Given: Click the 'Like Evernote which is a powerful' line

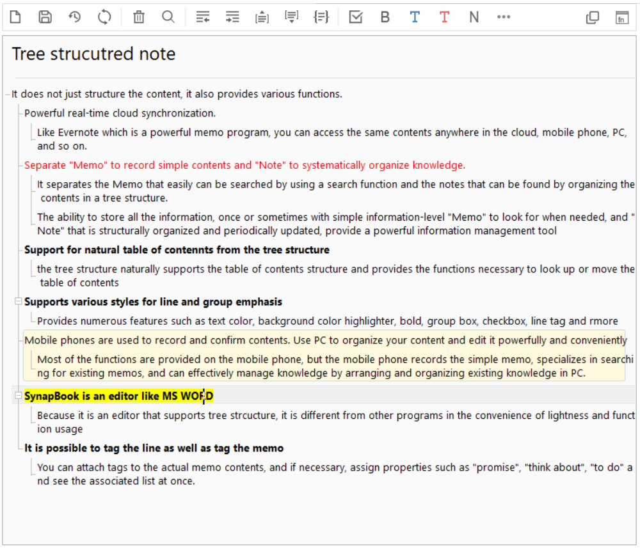Looking at the screenshot, I should tap(332, 139).
